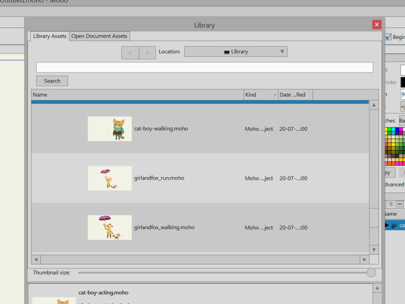Select the cat-boy-walking.moho thumbnail

(110, 129)
